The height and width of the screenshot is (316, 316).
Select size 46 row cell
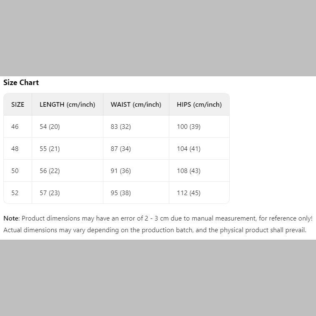coord(15,127)
